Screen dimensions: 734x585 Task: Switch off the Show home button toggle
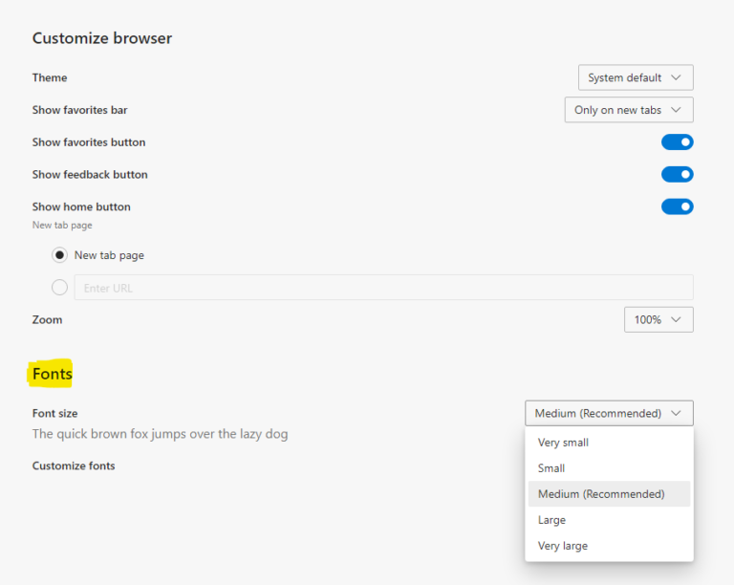point(677,206)
